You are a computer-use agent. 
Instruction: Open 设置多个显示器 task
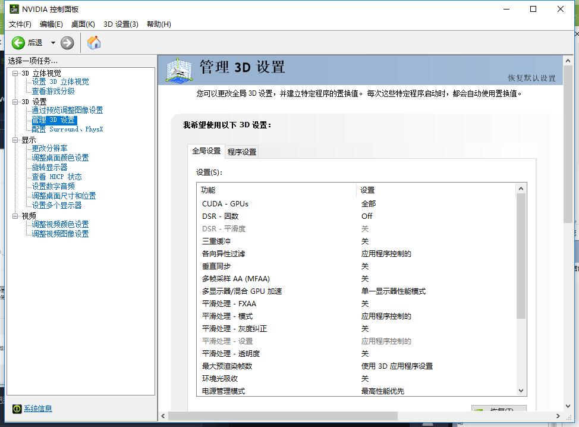tap(56, 205)
